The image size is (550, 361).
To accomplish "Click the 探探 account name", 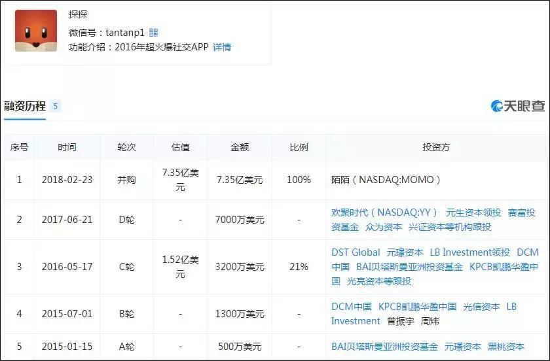I will 78,14.
